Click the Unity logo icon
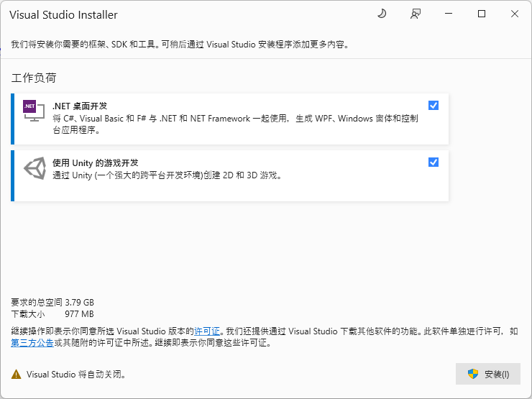This screenshot has height=399, width=532. pyautogui.click(x=35, y=168)
